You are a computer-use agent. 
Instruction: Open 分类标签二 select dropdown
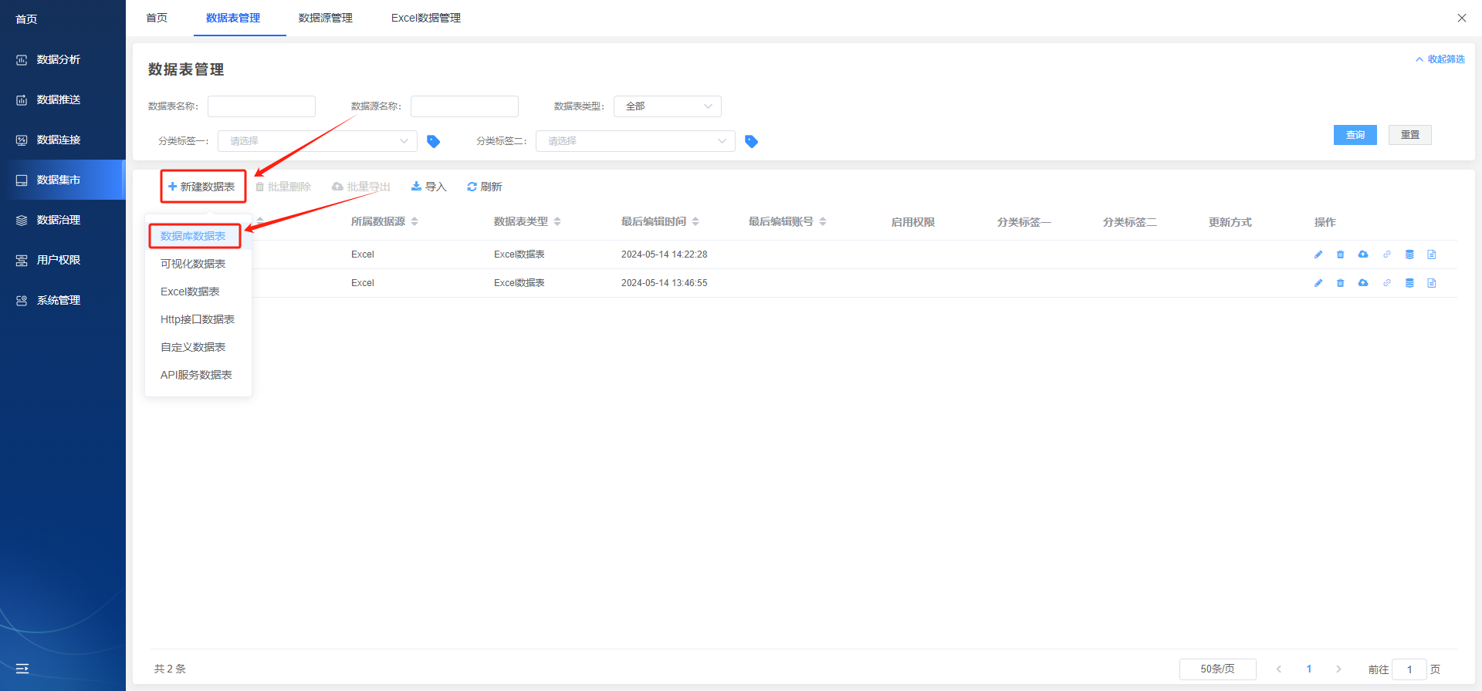click(635, 141)
